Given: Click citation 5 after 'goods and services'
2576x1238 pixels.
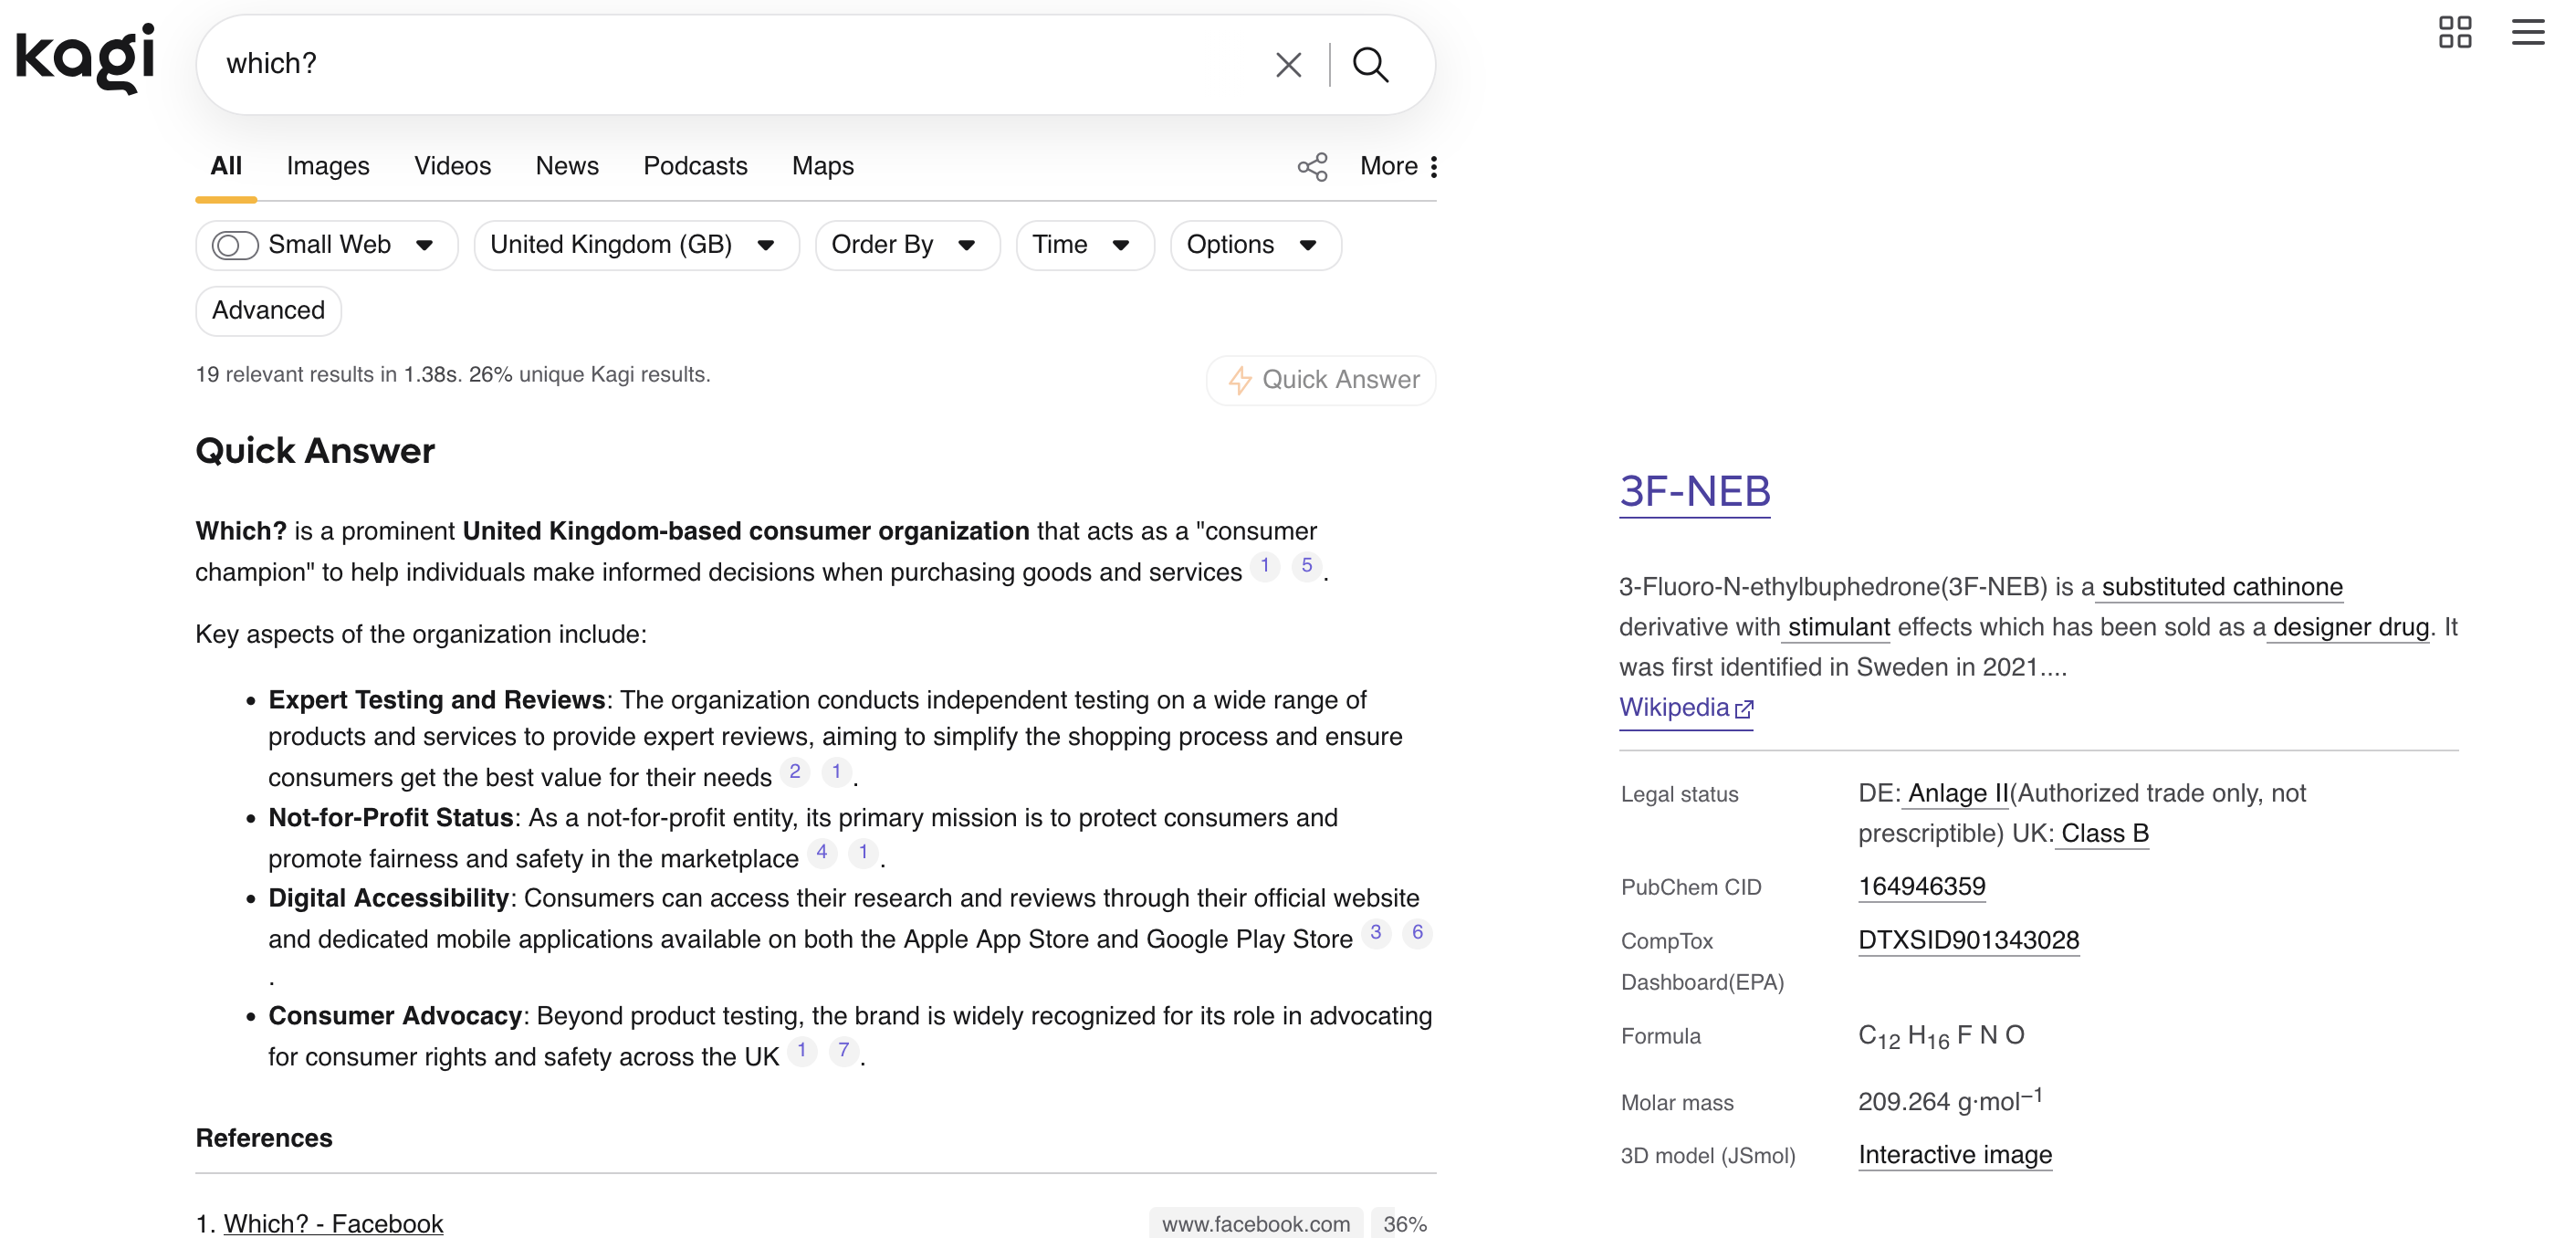Looking at the screenshot, I should click(1306, 566).
